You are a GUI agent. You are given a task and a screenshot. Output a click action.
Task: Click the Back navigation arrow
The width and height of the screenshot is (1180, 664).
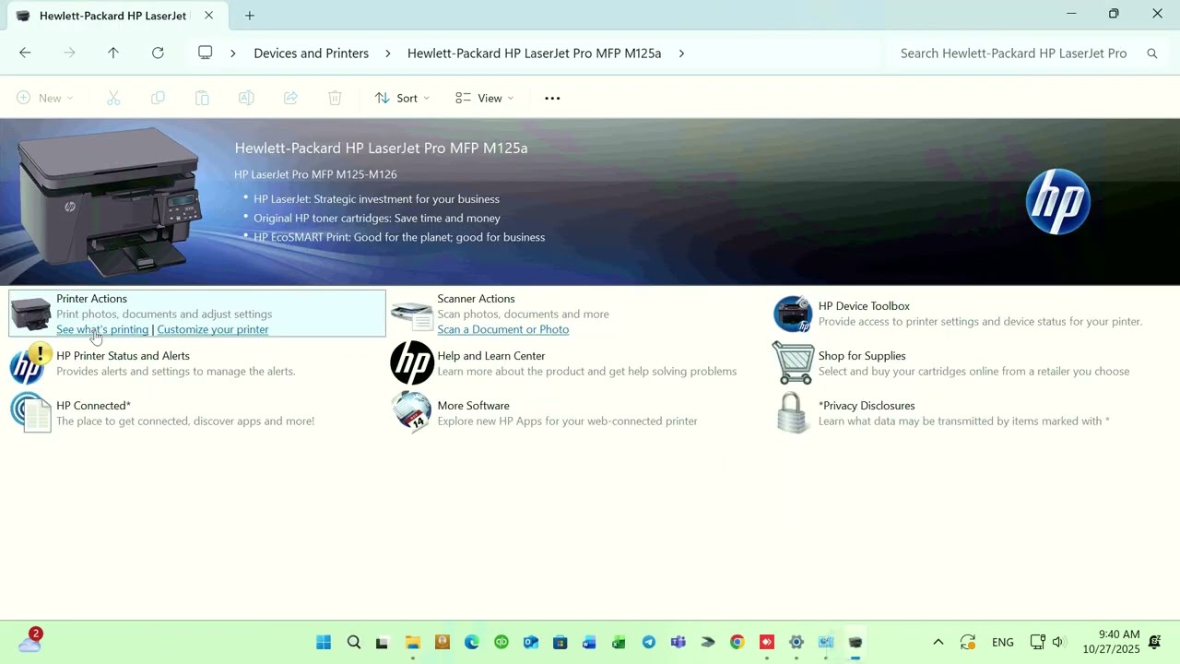tap(25, 53)
